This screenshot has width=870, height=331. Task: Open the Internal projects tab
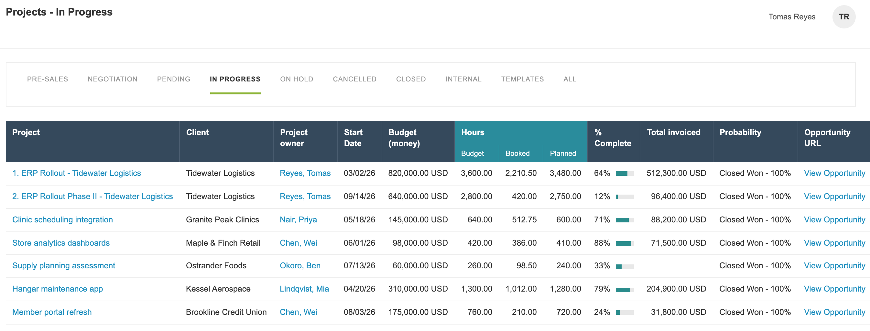[463, 79]
